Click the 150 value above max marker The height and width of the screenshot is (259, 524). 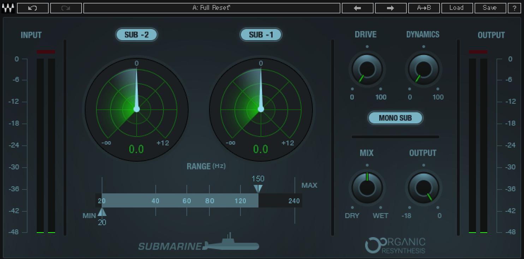click(x=258, y=179)
